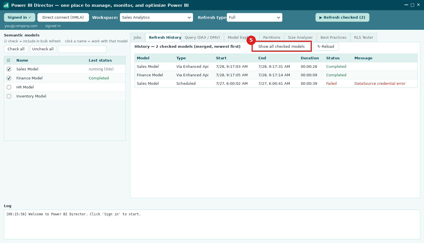The width and height of the screenshot is (424, 243).
Task: Click the running (30s) status text
Action: coord(101,69)
